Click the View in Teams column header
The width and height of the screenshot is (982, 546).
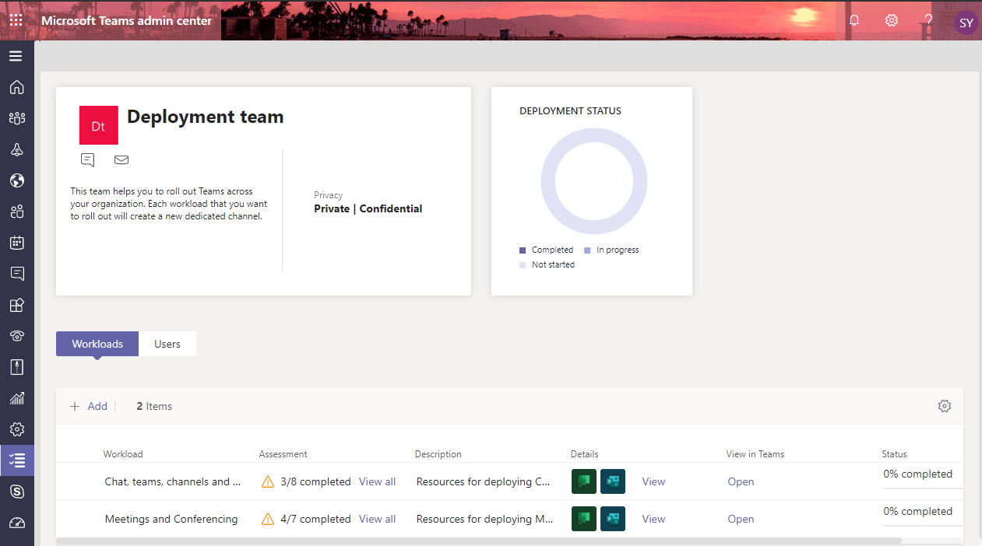pyautogui.click(x=755, y=454)
